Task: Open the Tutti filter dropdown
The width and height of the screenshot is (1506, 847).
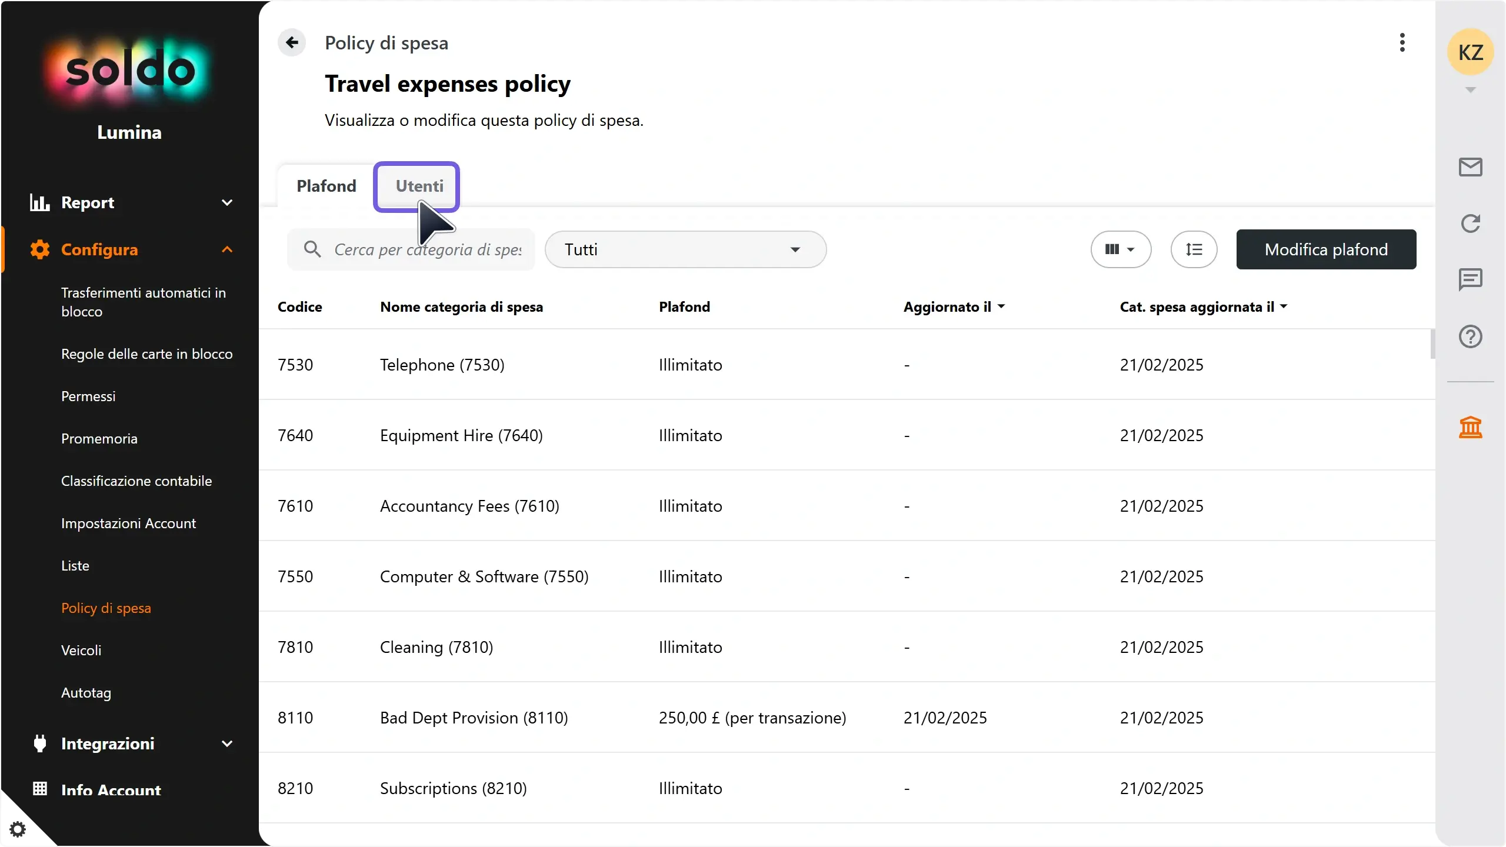Action: pos(685,249)
